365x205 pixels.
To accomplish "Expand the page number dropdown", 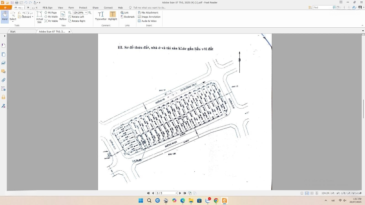I will 176,193.
